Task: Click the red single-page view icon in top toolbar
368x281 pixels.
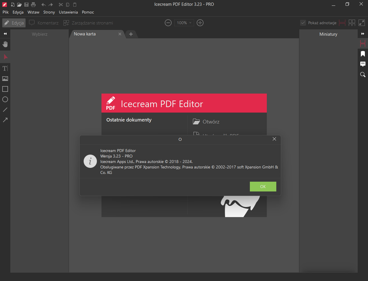Action: 342,23
